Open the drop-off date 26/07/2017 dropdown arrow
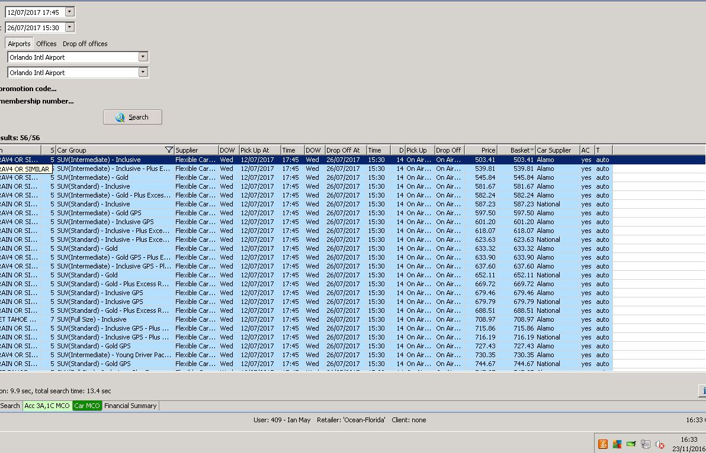The height and width of the screenshot is (453, 706). pyautogui.click(x=70, y=27)
